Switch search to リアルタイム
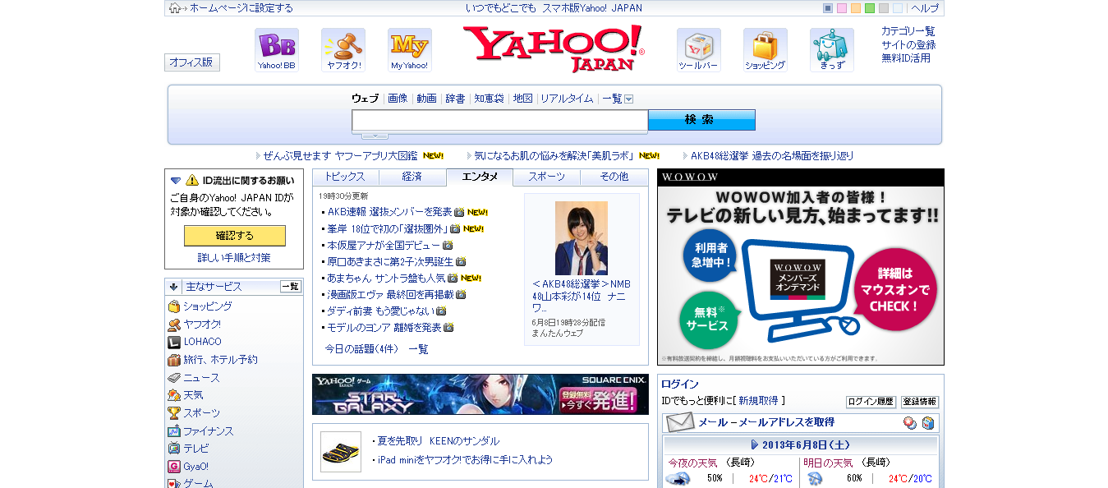The image size is (1108, 488). 567,99
